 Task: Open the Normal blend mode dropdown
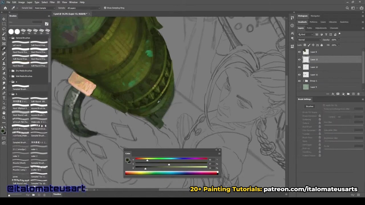[x=309, y=40]
